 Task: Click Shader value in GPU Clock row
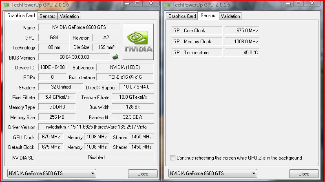coord(141,137)
